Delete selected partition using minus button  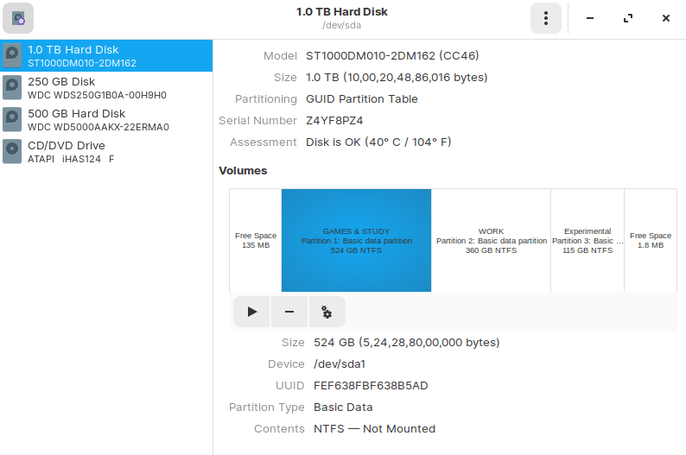click(x=289, y=312)
